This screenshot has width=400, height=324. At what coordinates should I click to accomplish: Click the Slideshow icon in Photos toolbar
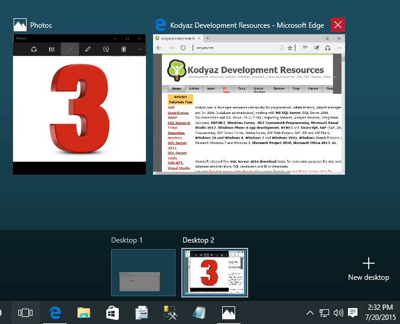coord(52,49)
